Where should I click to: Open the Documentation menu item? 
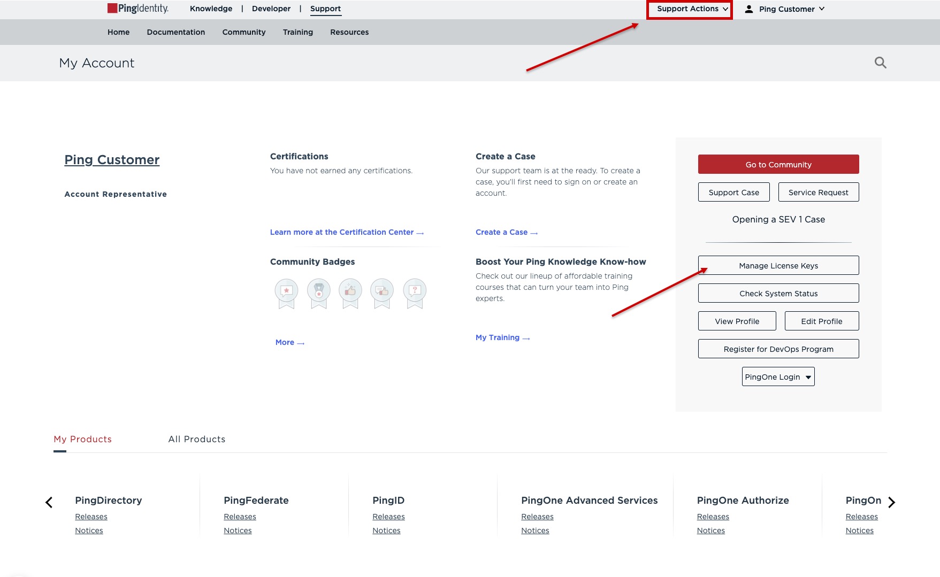coord(175,32)
